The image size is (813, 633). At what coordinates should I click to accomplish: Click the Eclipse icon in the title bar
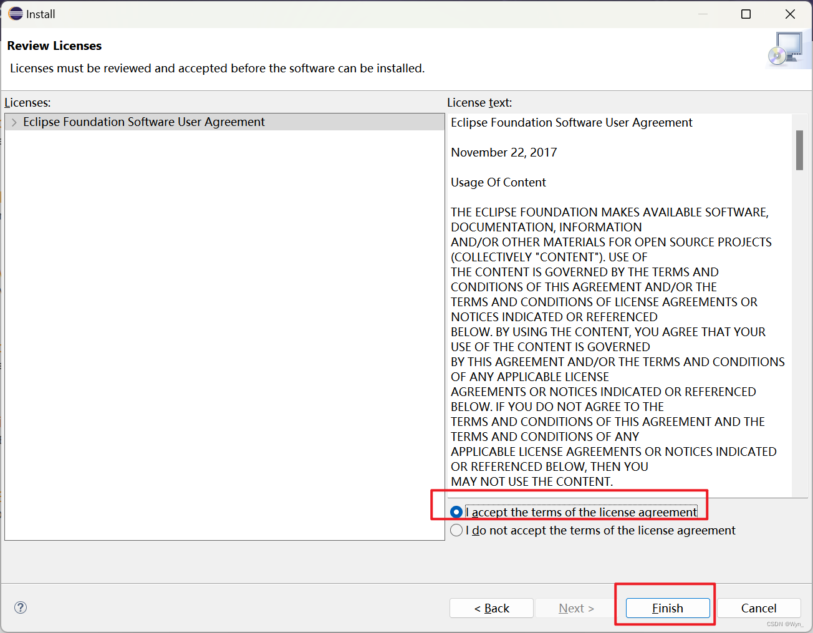[x=16, y=14]
